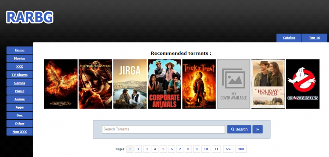Open the Ghostbusters poster
This screenshot has width=329, height=157.
pyautogui.click(x=303, y=84)
